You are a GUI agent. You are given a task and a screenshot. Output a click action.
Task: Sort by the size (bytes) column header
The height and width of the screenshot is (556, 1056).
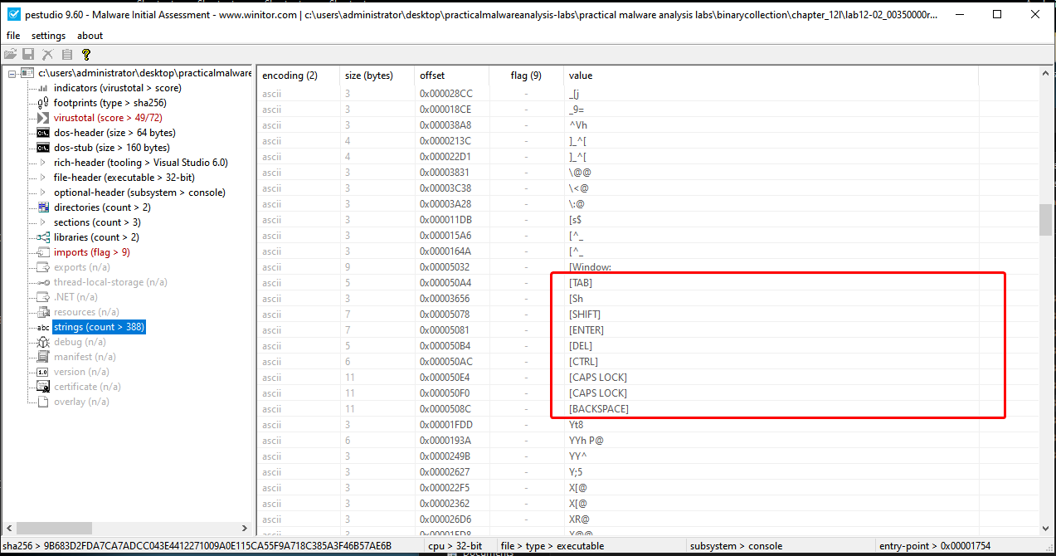pyautogui.click(x=368, y=76)
